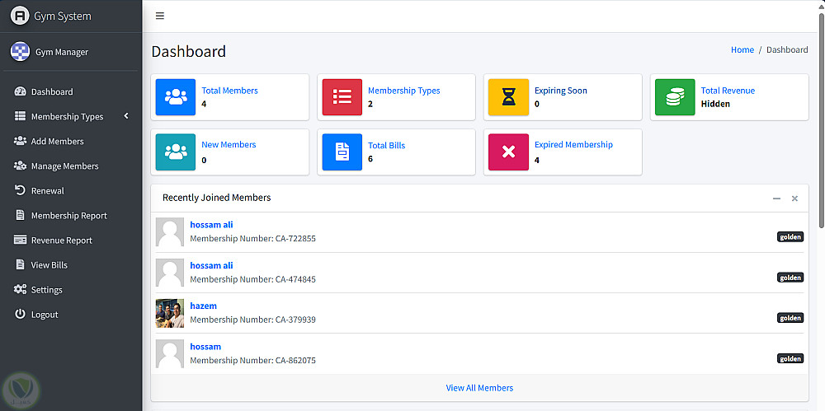Go to Renewal page in sidebar
Image resolution: width=825 pixels, height=411 pixels.
pyautogui.click(x=47, y=191)
